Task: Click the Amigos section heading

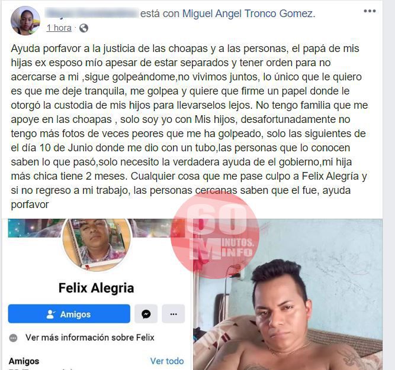Action: tap(24, 361)
